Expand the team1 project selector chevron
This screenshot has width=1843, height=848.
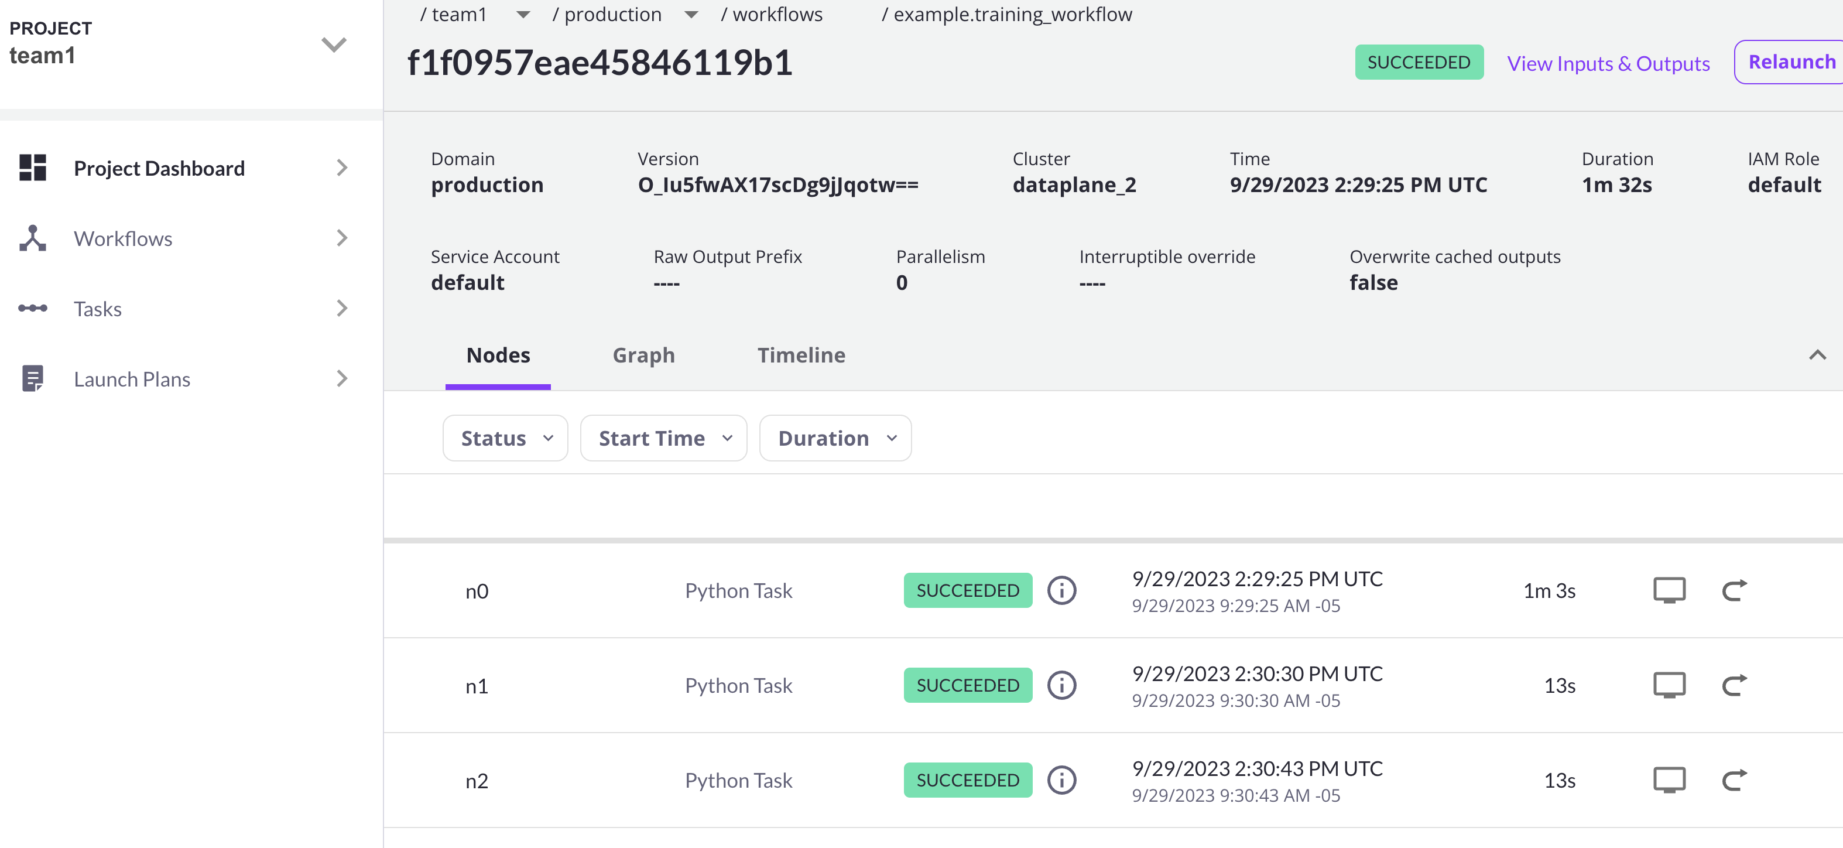point(333,45)
